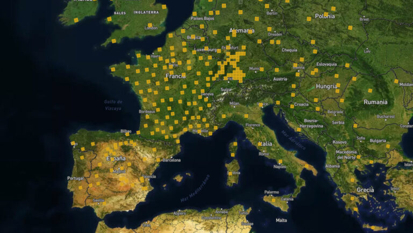The height and width of the screenshot is (233, 413).
Task: Select the Mar Mediterráneo sea label
Action: 195,189
